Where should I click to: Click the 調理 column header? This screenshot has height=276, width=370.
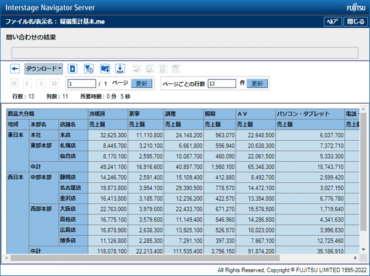point(184,114)
